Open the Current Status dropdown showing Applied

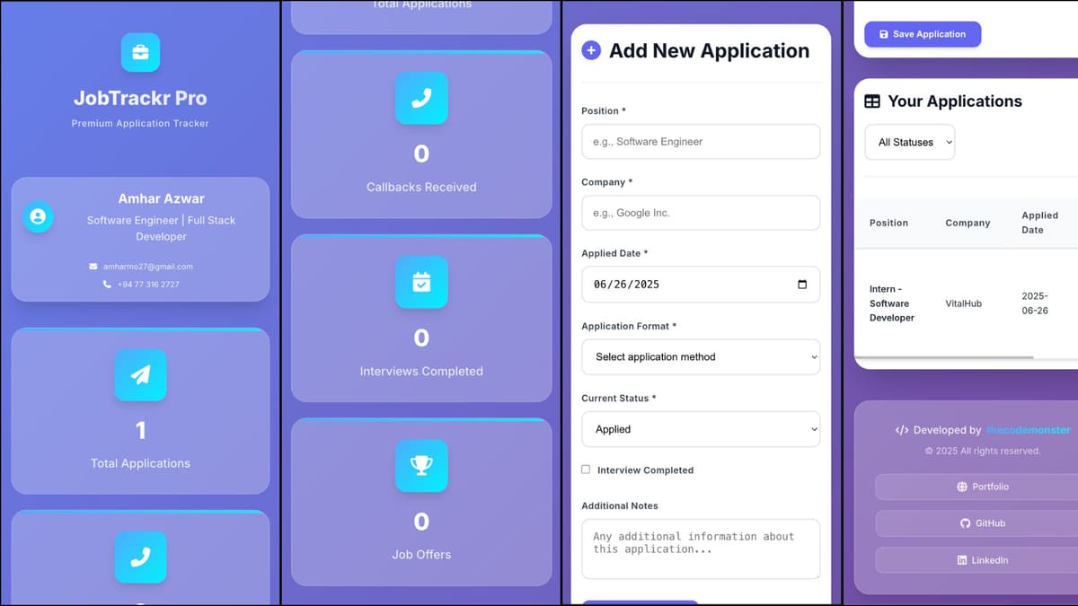(x=701, y=429)
